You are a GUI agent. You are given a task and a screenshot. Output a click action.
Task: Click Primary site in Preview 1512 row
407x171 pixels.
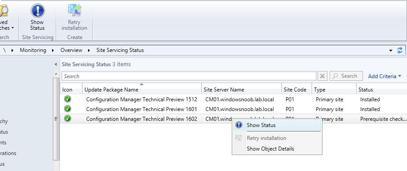[x=330, y=99]
